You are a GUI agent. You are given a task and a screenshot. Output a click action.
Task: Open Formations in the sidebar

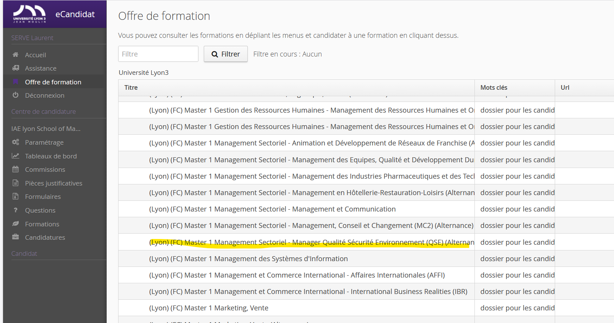(42, 224)
